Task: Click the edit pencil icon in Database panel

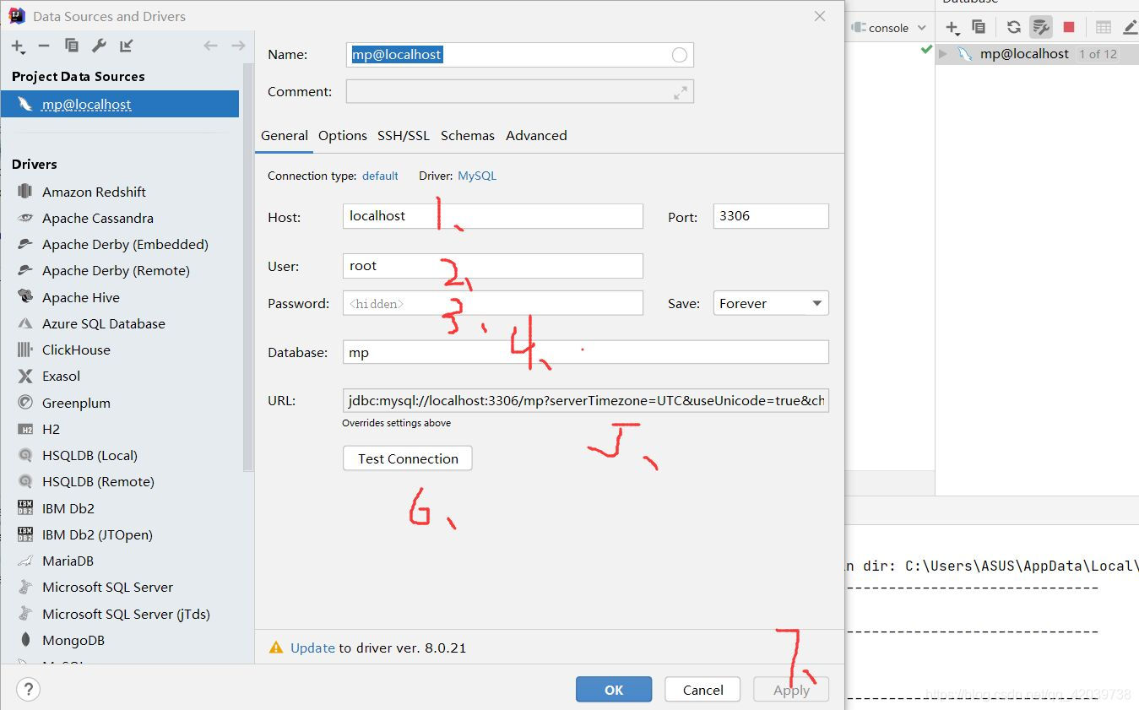Action: (1131, 27)
